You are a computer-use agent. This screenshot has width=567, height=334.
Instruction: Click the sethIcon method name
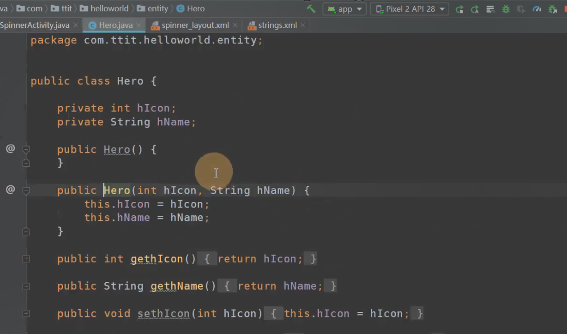click(164, 313)
